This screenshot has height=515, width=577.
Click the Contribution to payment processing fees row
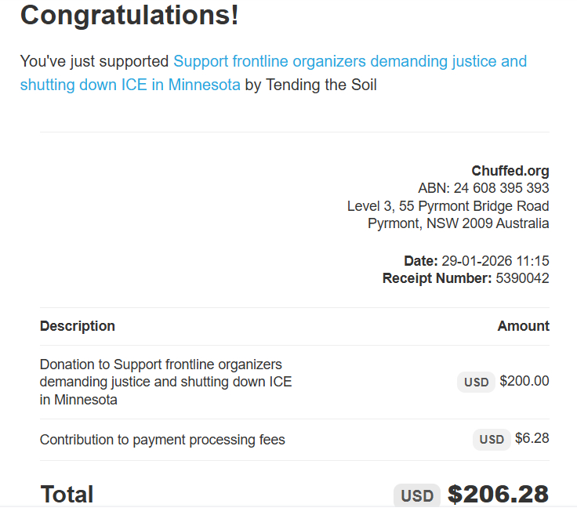[x=162, y=440]
